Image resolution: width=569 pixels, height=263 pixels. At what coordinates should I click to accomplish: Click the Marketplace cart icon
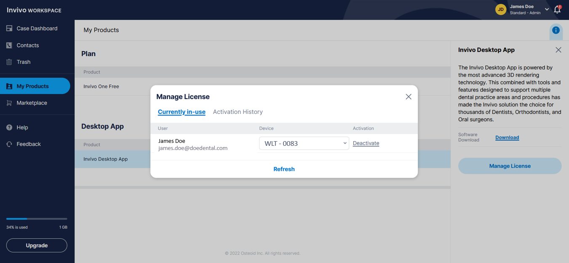coord(9,103)
